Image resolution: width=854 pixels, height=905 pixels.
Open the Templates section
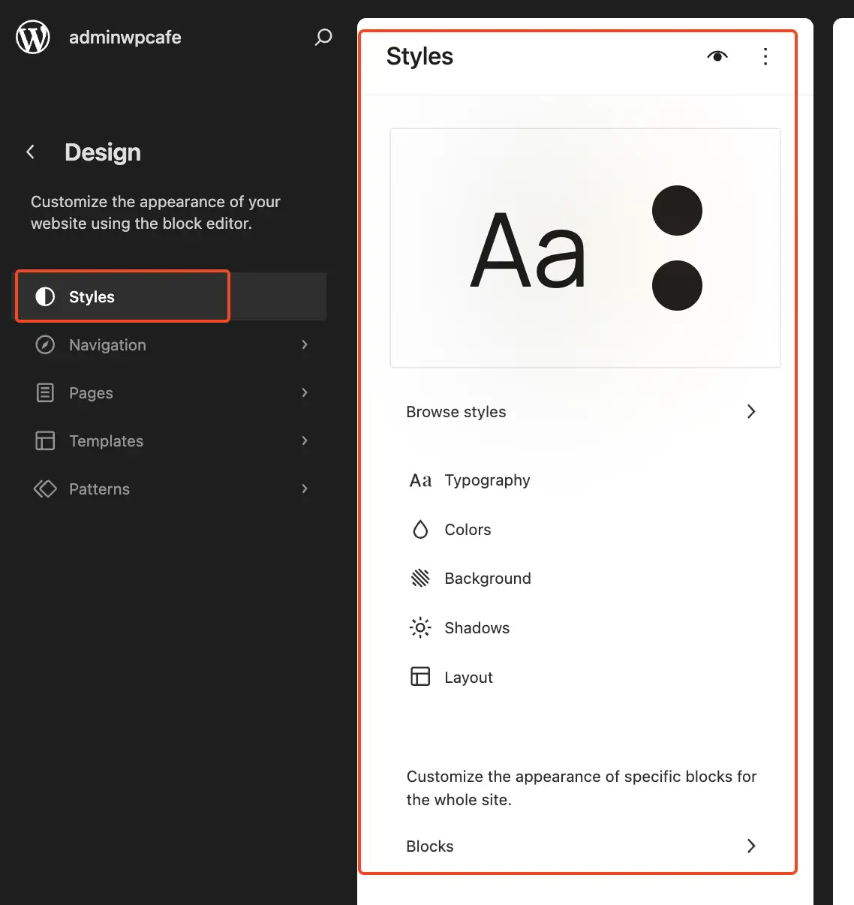(x=106, y=440)
